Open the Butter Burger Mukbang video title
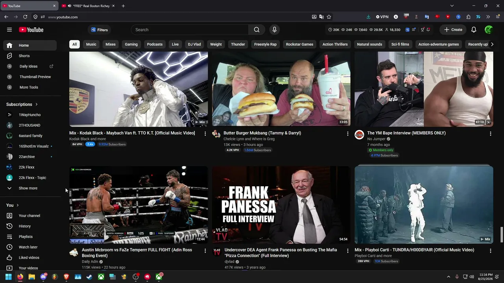This screenshot has width=504, height=283. pyautogui.click(x=262, y=133)
